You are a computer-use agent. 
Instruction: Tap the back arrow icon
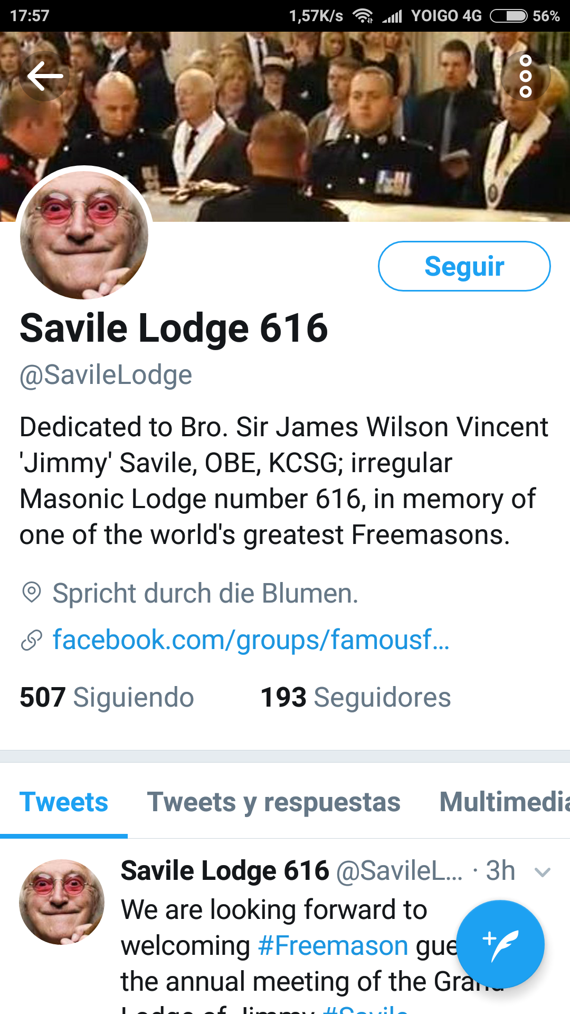[45, 77]
